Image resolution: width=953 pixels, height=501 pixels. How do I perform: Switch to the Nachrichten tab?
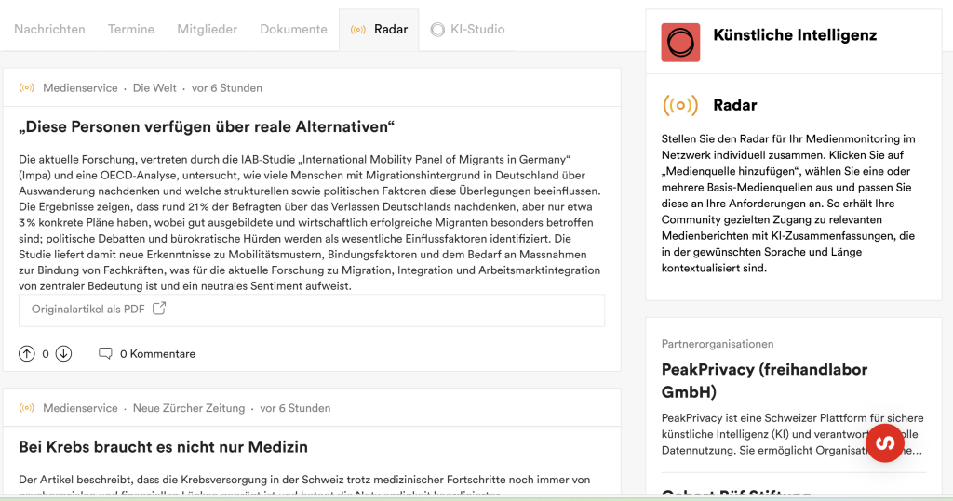click(49, 29)
